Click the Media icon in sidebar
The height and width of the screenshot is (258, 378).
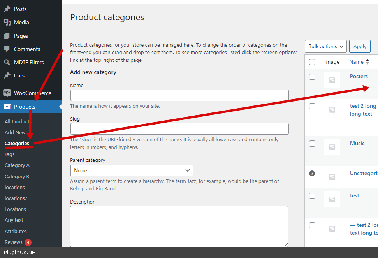pyautogui.click(x=7, y=23)
